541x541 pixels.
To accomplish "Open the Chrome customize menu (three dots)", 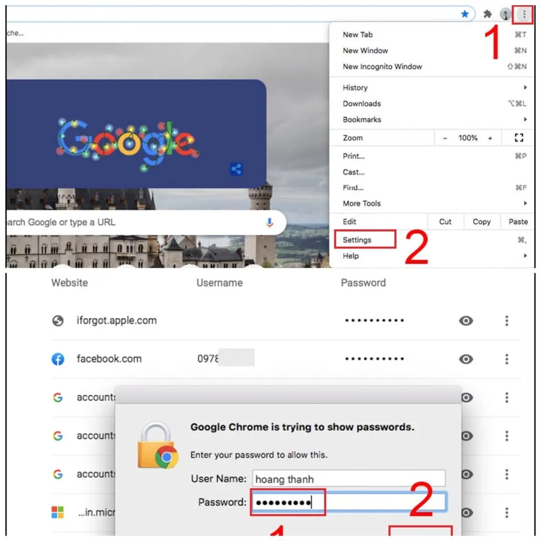I will 523,13.
